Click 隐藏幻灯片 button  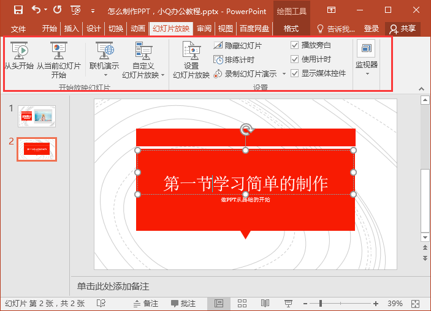click(238, 45)
